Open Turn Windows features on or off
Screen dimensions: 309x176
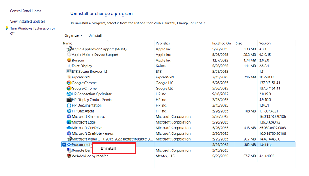click(32, 31)
